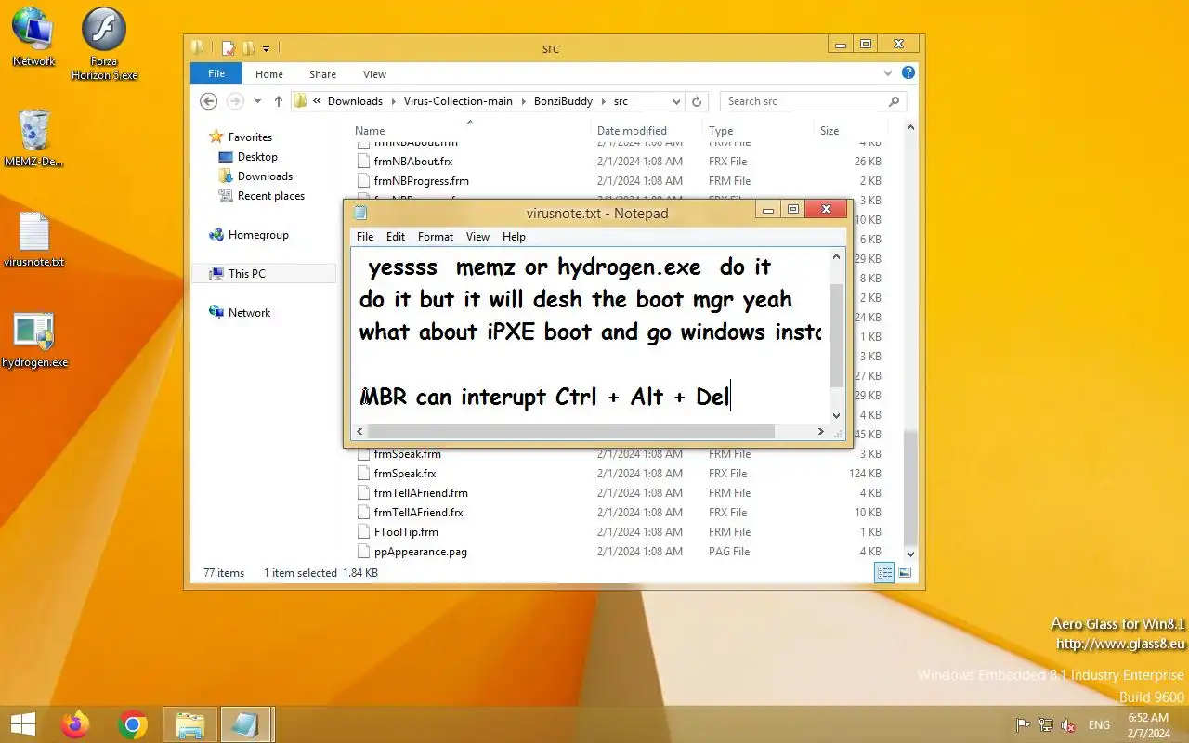Click Notepad horizontal scrollbar thumb
The image size is (1189, 743).
[571, 432]
